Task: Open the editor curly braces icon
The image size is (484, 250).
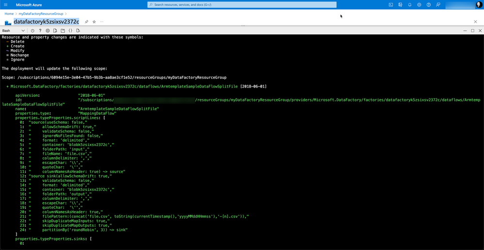Action: (x=70, y=31)
